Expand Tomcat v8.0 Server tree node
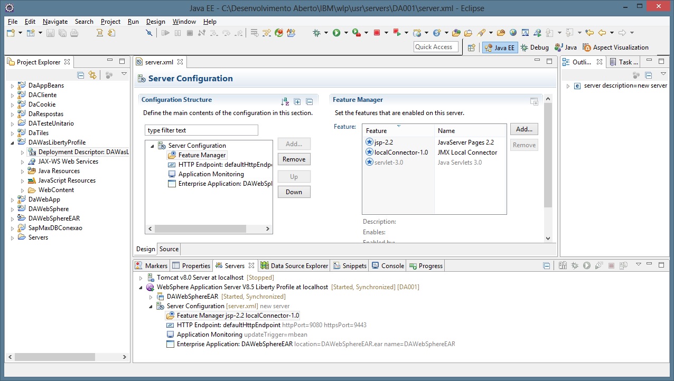The width and height of the screenshot is (674, 381). click(x=141, y=278)
